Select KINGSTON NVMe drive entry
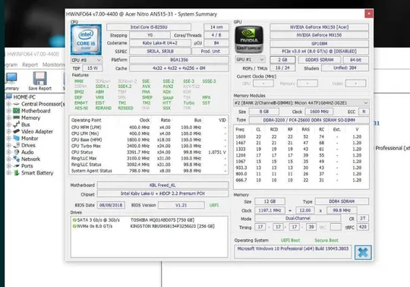 point(150,226)
